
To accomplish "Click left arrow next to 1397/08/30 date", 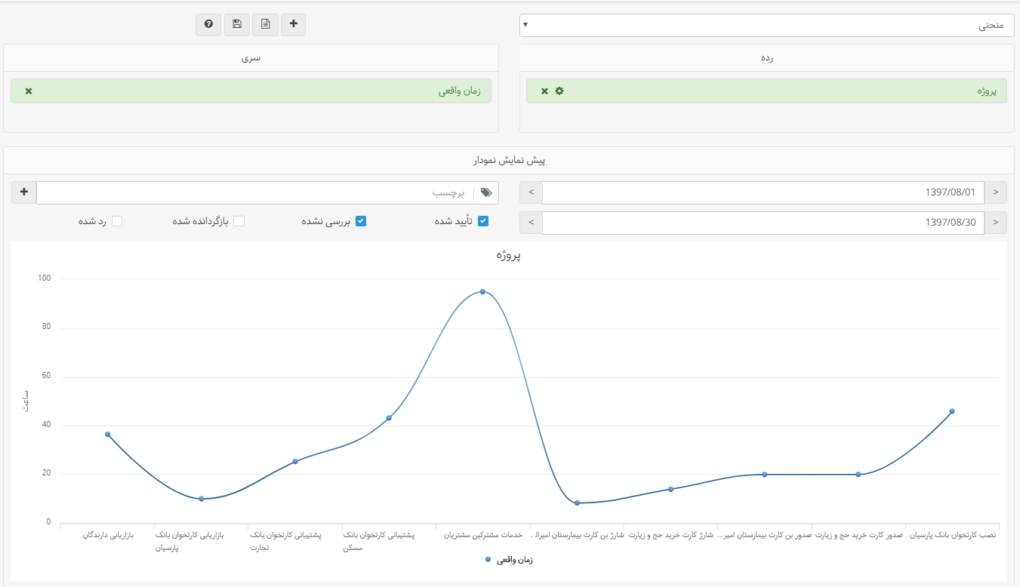I will coord(531,223).
